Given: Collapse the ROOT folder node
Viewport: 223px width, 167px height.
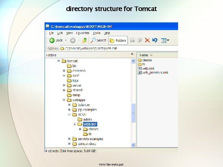Looking at the screenshot, I should [x=69, y=114].
